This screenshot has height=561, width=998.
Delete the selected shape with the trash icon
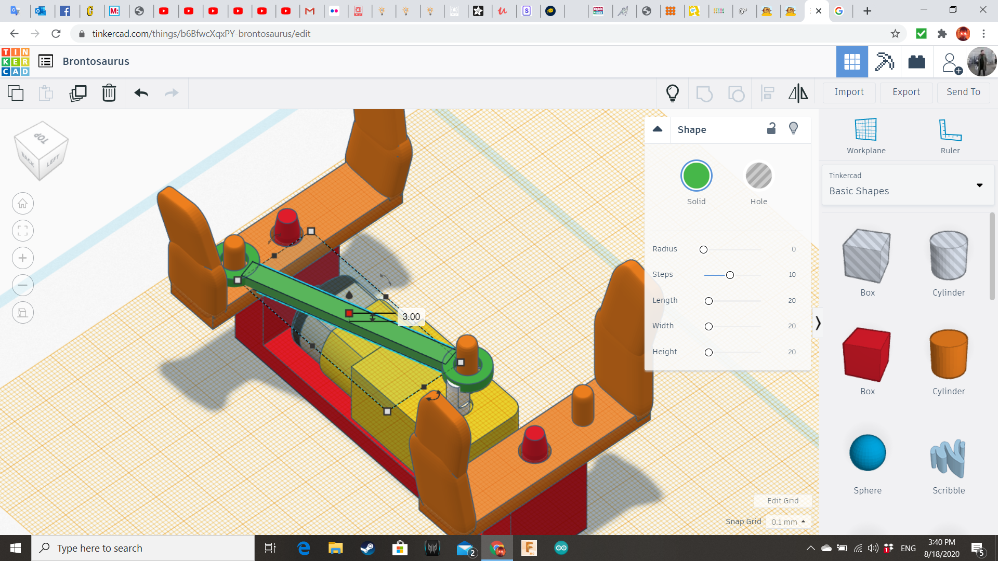point(109,93)
